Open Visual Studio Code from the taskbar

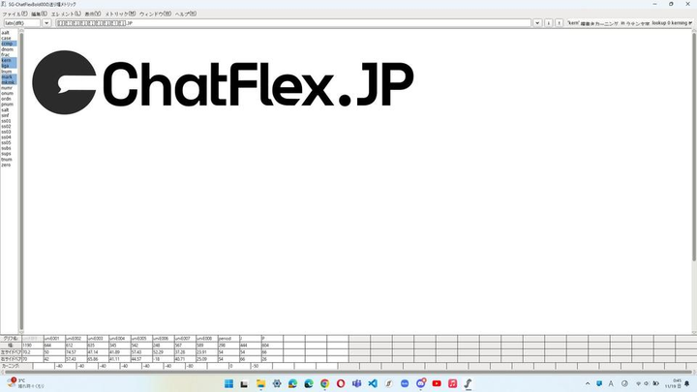(373, 383)
